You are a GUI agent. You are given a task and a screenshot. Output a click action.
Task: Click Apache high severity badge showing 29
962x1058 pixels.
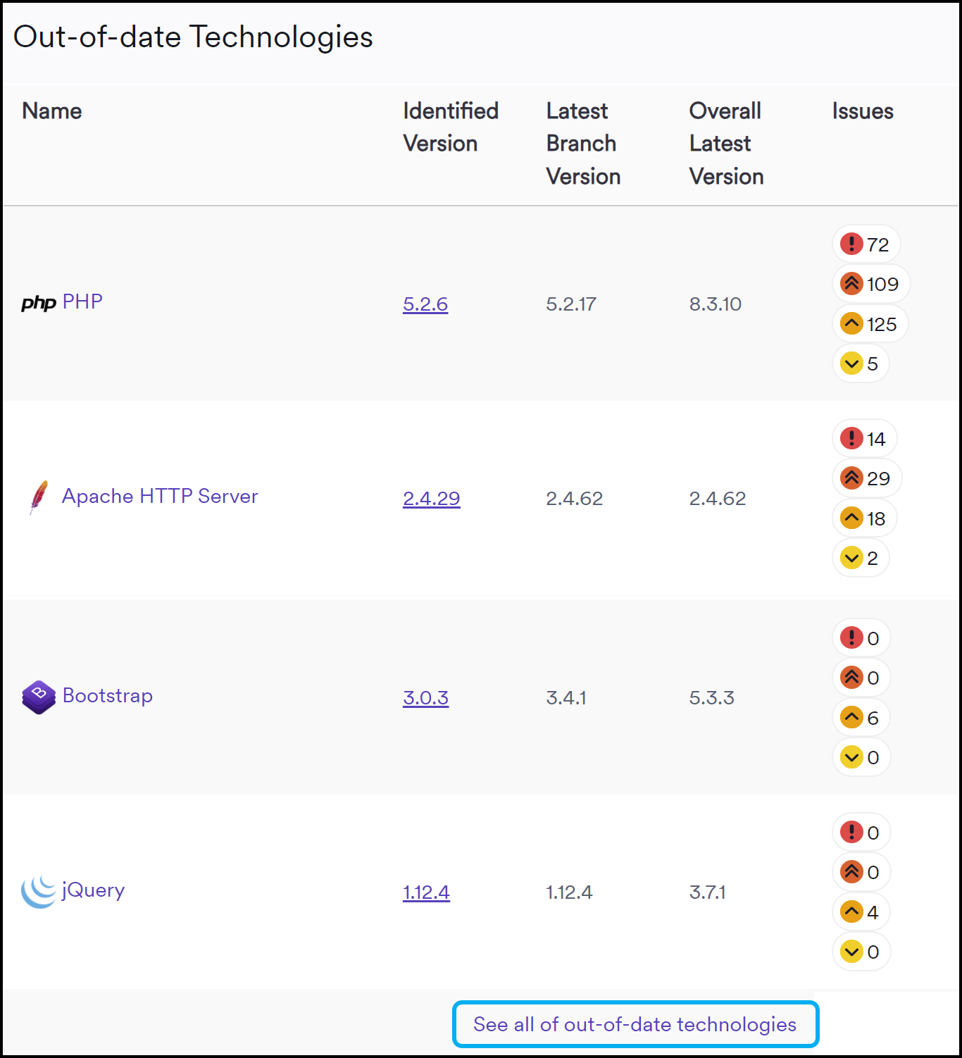tap(867, 478)
